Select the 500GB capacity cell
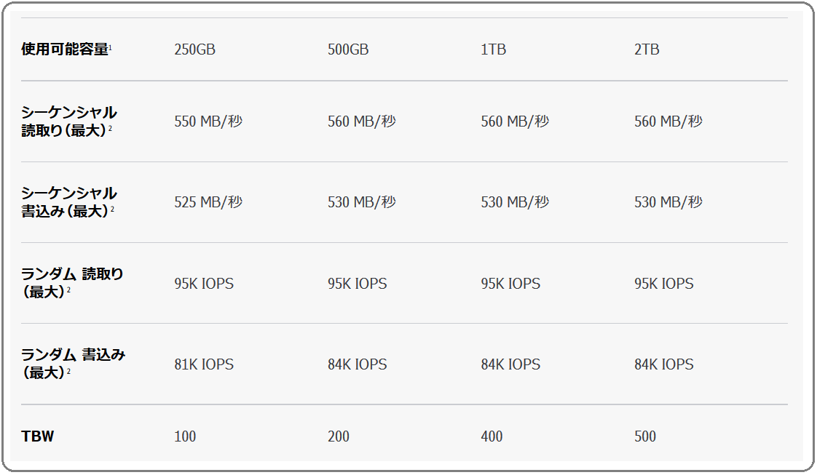Viewport: 817px width, 475px height. pyautogui.click(x=348, y=50)
